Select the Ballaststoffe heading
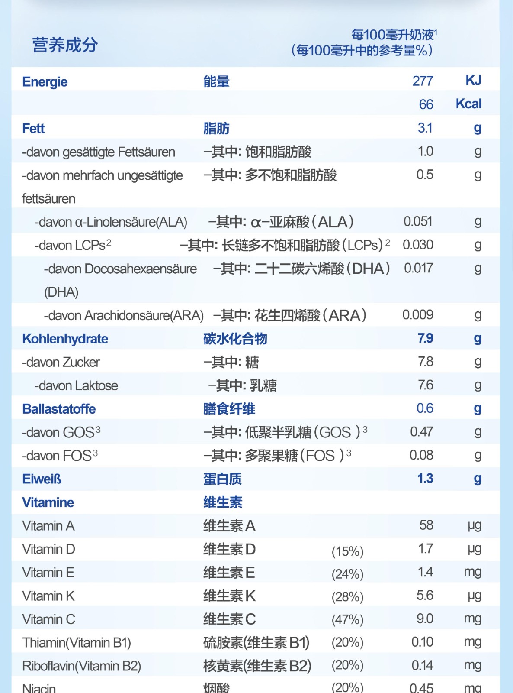This screenshot has width=513, height=693. click(x=59, y=409)
